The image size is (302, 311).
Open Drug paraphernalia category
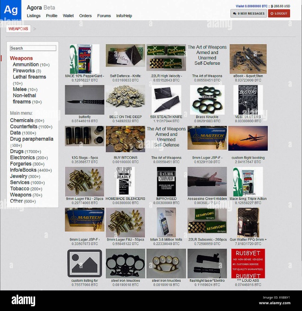click(x=32, y=142)
